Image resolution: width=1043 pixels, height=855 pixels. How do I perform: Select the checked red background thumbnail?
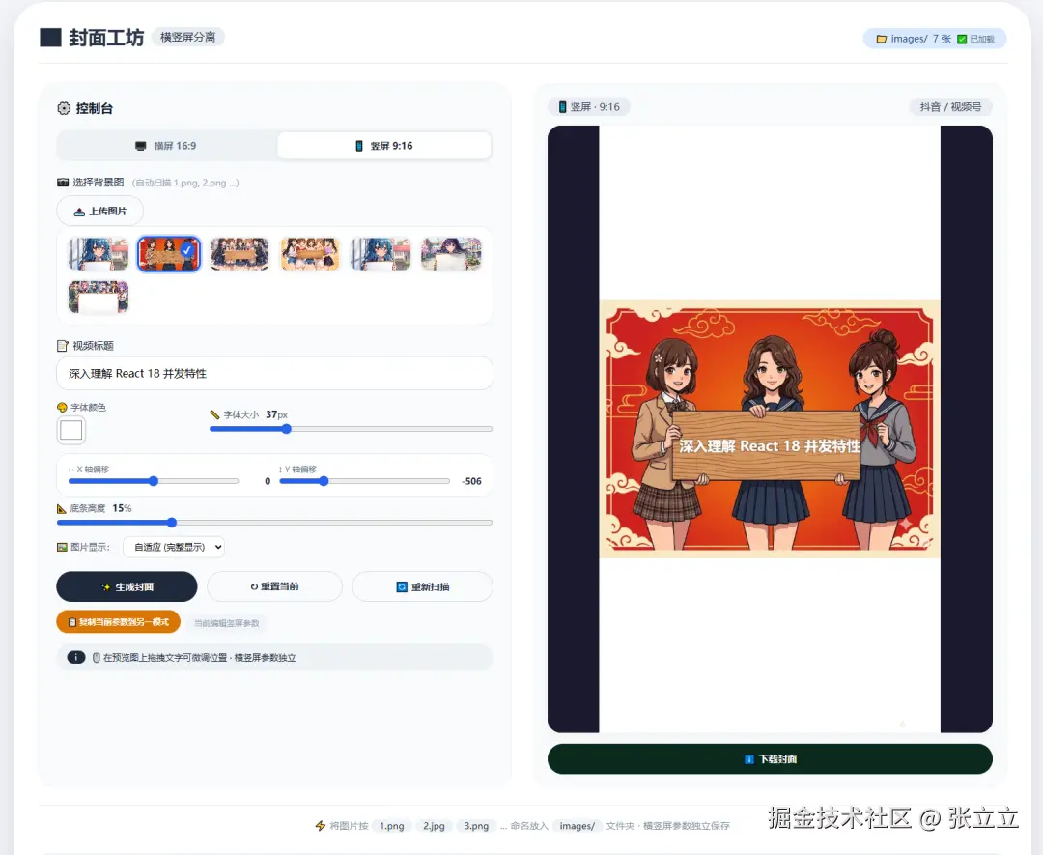[x=169, y=253]
